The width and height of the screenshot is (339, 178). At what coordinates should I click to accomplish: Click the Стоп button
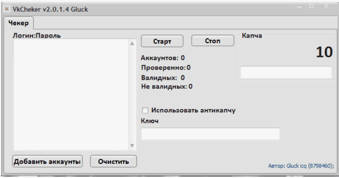(x=213, y=41)
